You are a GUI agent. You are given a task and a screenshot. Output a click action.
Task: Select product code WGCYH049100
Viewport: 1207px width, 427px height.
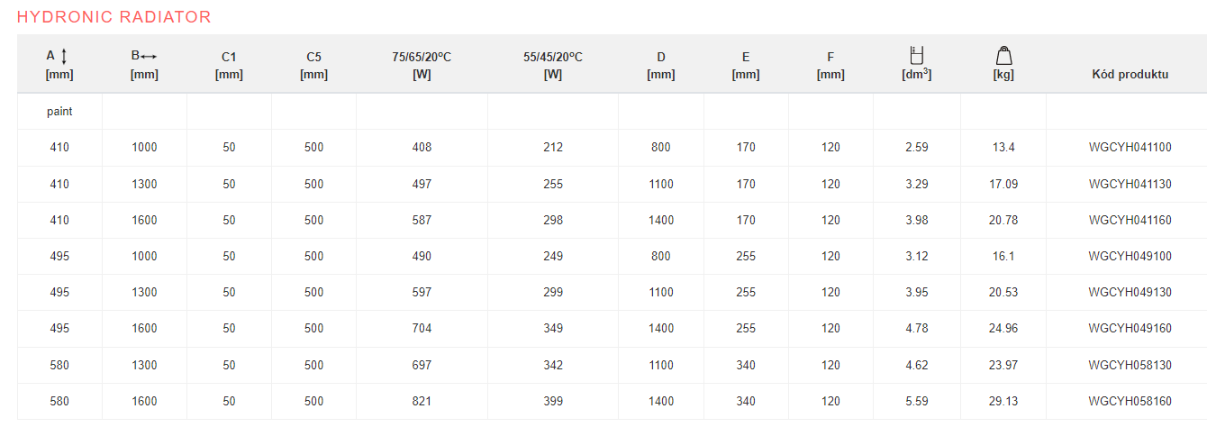(1130, 256)
